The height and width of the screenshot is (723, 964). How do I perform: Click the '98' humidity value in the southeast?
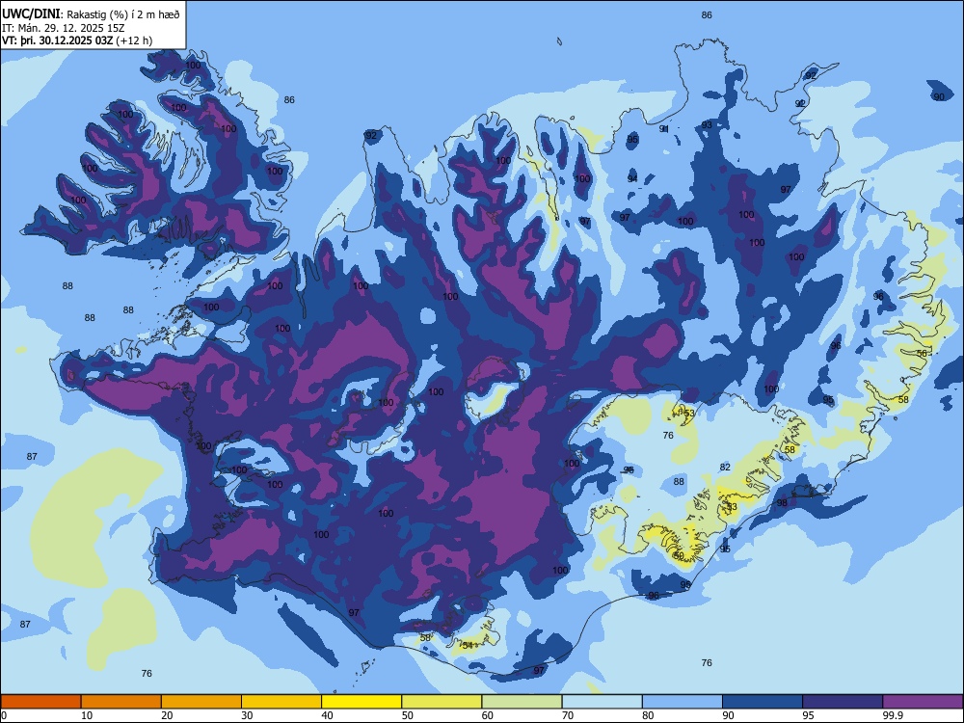pyautogui.click(x=782, y=503)
